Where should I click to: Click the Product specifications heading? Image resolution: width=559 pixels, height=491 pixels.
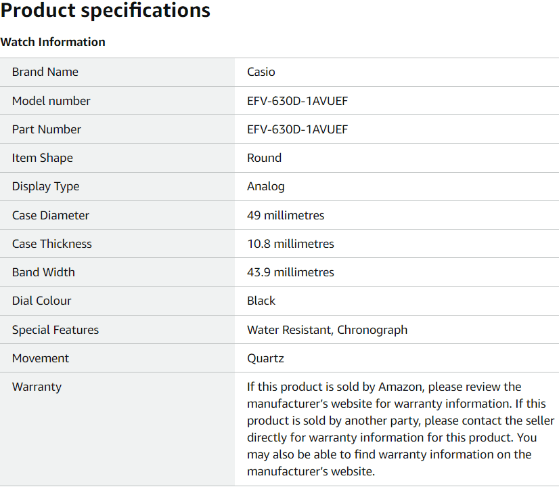tap(106, 10)
